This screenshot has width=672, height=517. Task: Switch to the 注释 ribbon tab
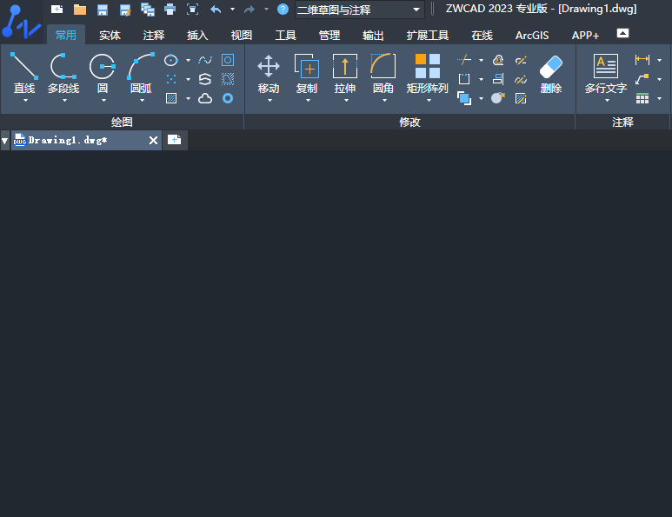[154, 35]
